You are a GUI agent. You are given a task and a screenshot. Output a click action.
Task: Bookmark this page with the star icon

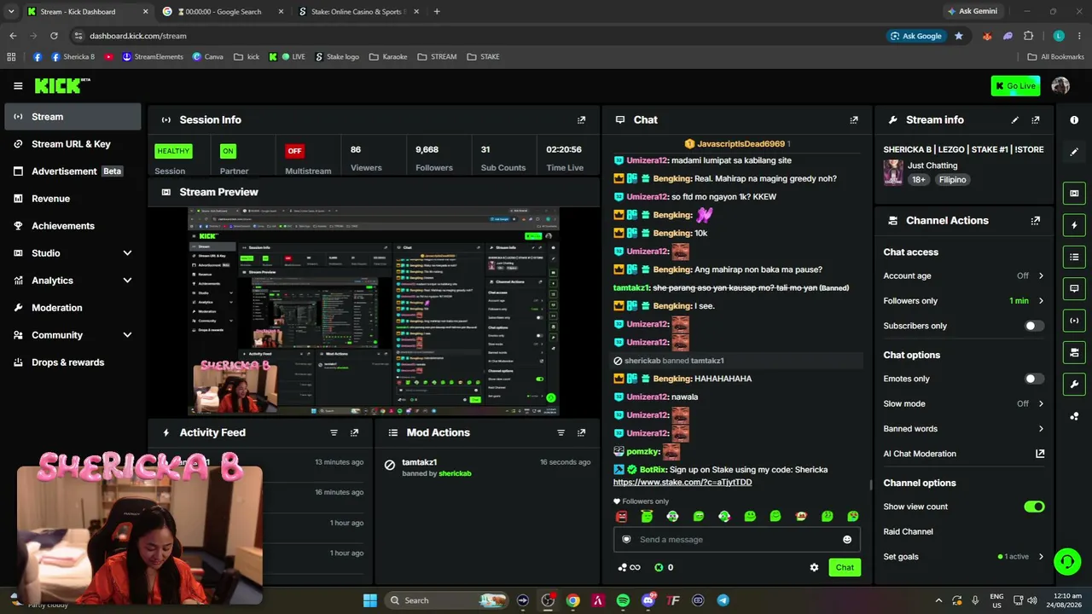[x=959, y=36]
